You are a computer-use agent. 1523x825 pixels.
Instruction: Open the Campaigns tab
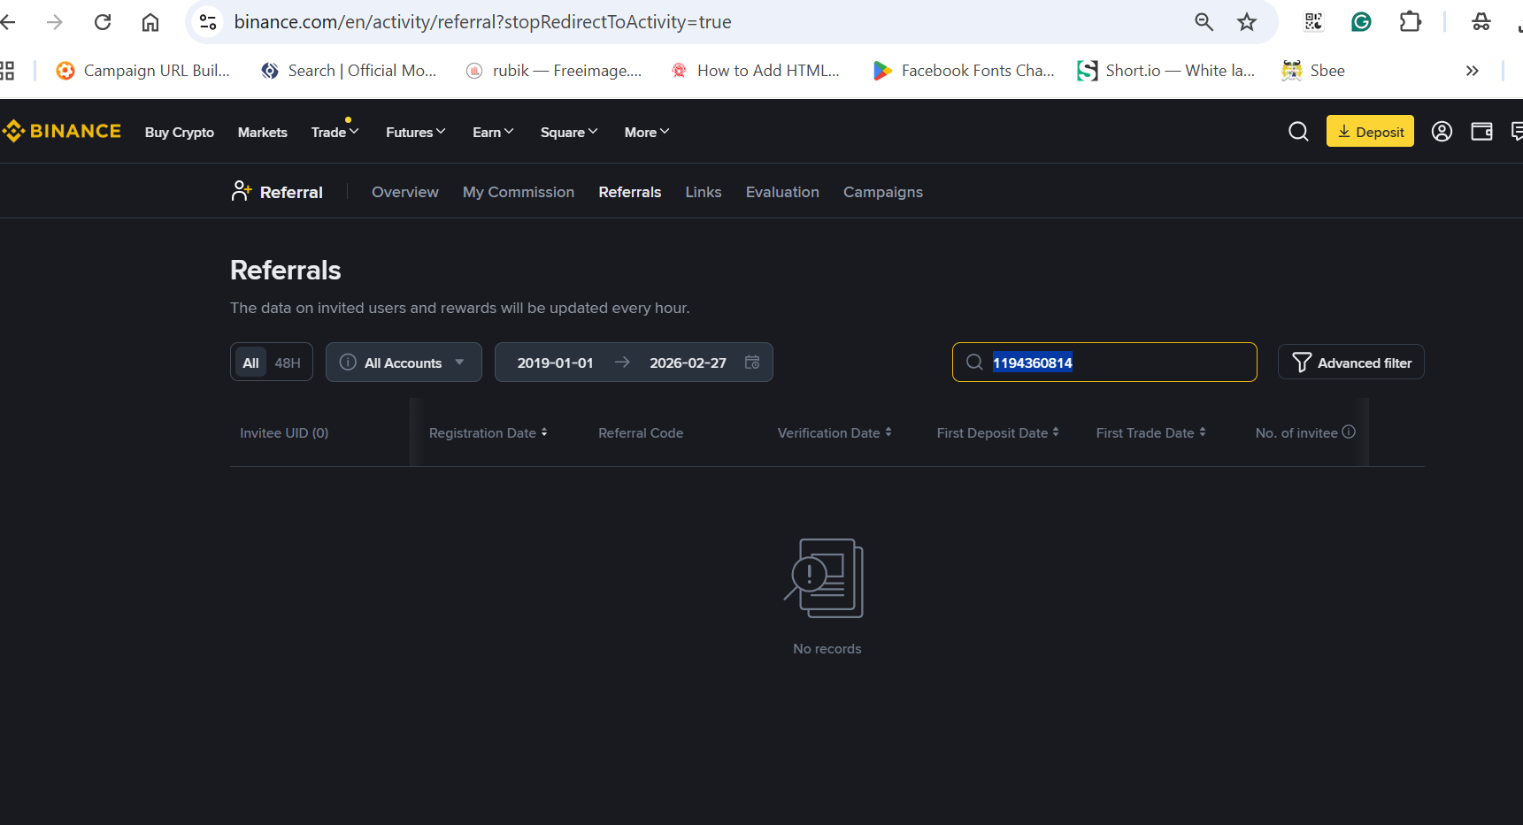pos(883,192)
